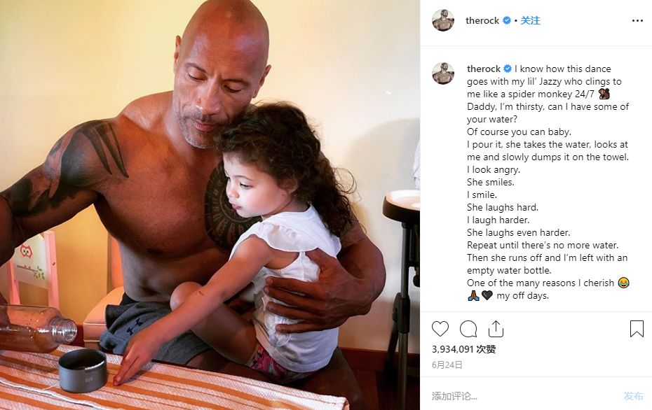Click the black heart emoji in caption
652x410 pixels.
click(x=487, y=295)
